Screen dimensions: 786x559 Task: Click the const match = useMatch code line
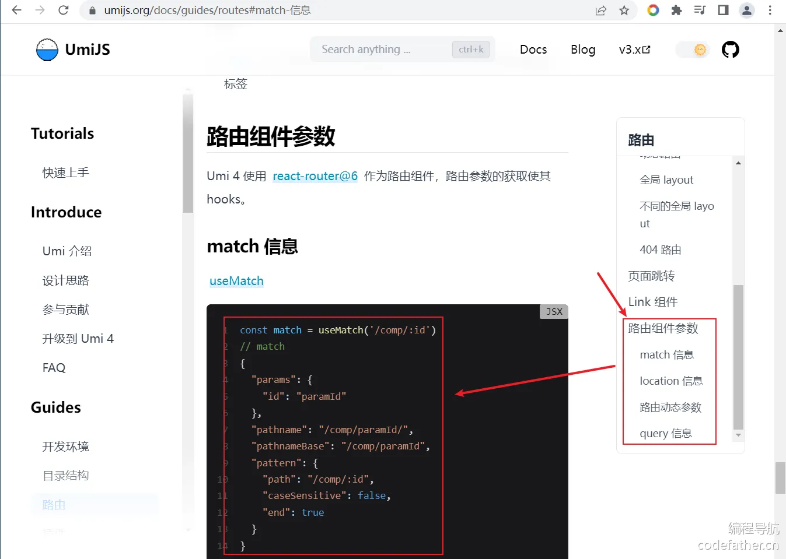click(338, 331)
